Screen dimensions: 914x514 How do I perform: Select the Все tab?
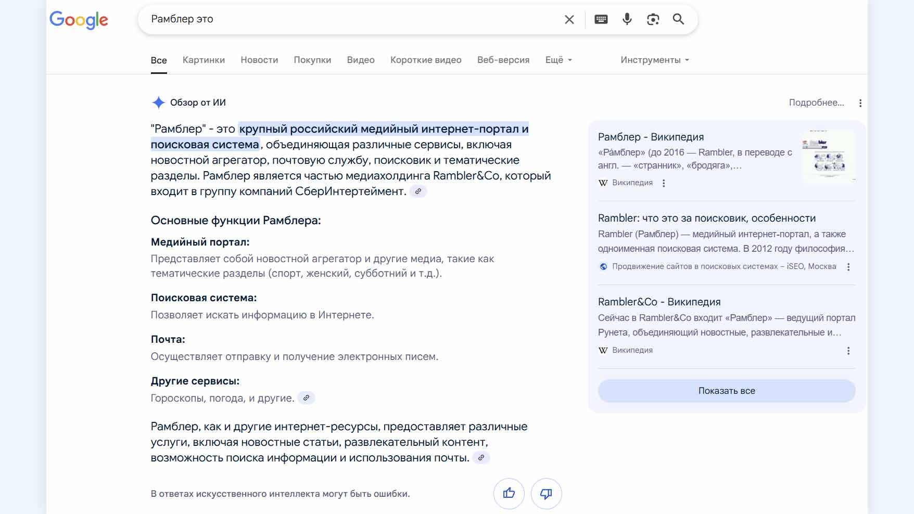click(x=159, y=60)
